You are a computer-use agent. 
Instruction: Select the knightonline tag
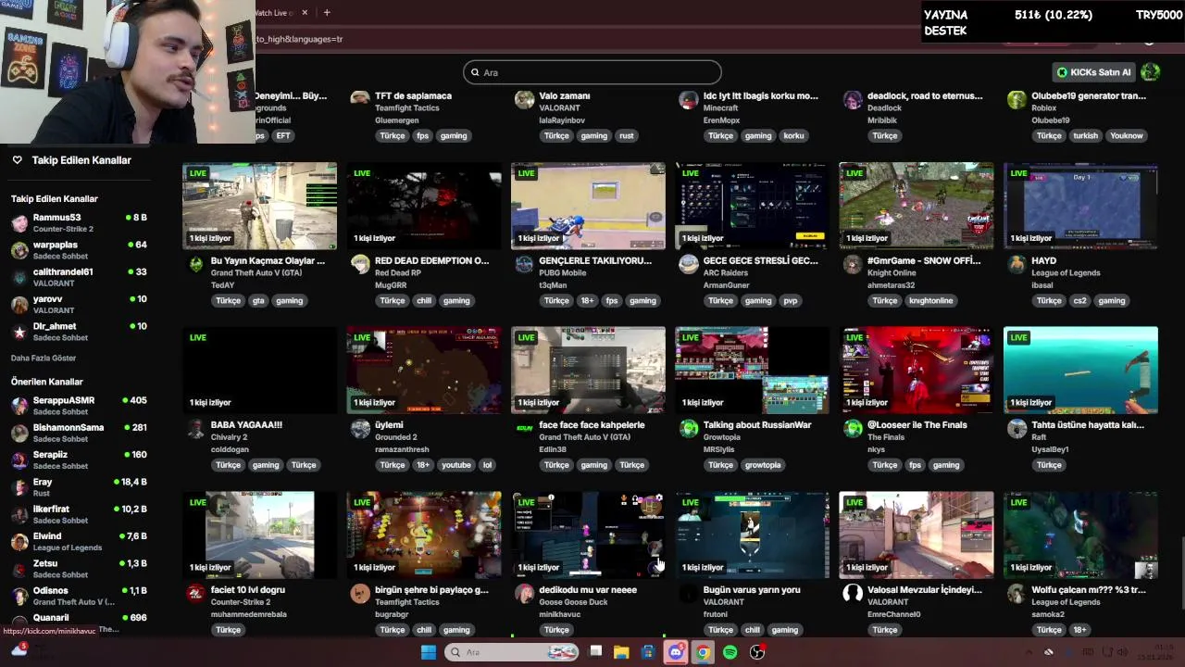pos(930,300)
